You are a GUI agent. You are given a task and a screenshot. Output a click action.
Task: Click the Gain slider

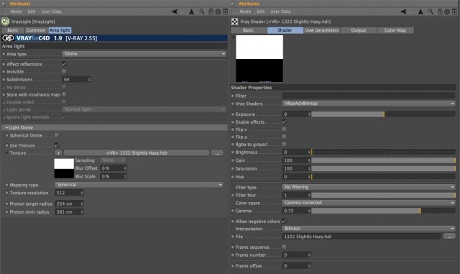(x=383, y=160)
